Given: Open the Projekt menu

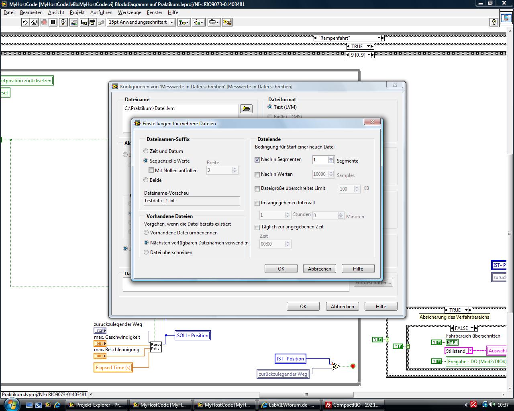Looking at the screenshot, I should coord(77,12).
